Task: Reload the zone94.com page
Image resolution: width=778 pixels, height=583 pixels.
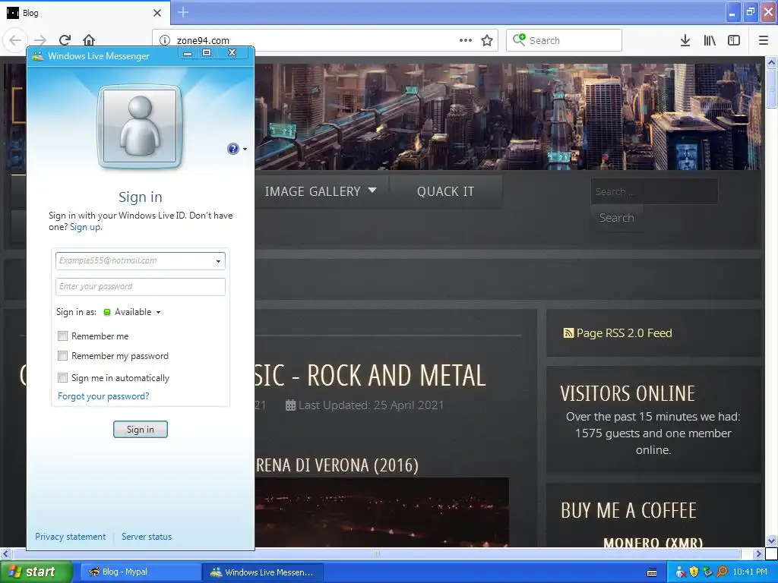Action: tap(65, 40)
